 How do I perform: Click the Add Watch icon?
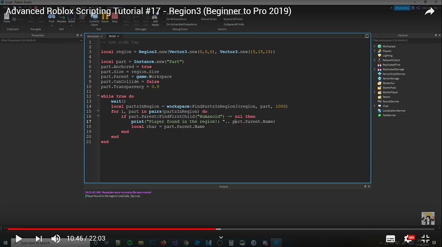click(155, 18)
